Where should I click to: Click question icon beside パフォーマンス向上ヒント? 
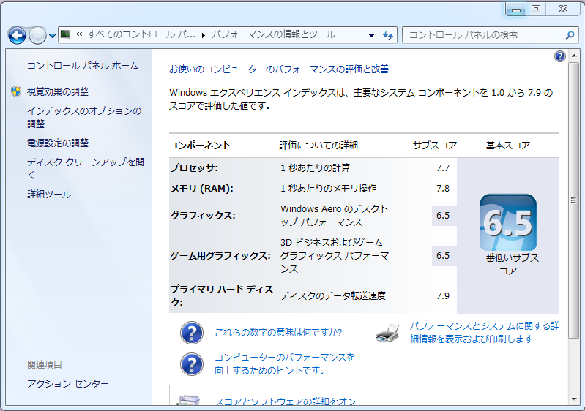(192, 364)
